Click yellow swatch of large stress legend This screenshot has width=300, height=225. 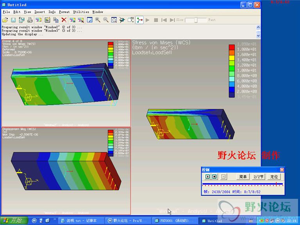click(232, 58)
